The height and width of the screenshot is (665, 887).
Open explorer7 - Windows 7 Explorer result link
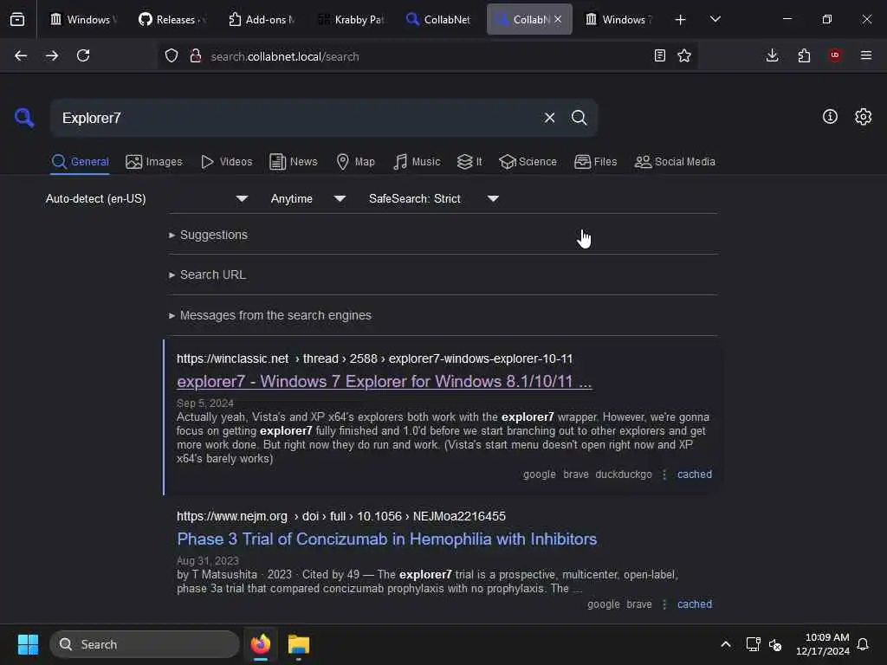point(384,382)
